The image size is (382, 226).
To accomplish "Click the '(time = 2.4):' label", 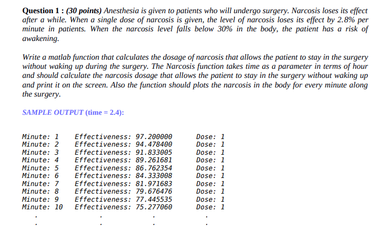I will pyautogui.click(x=104, y=113).
